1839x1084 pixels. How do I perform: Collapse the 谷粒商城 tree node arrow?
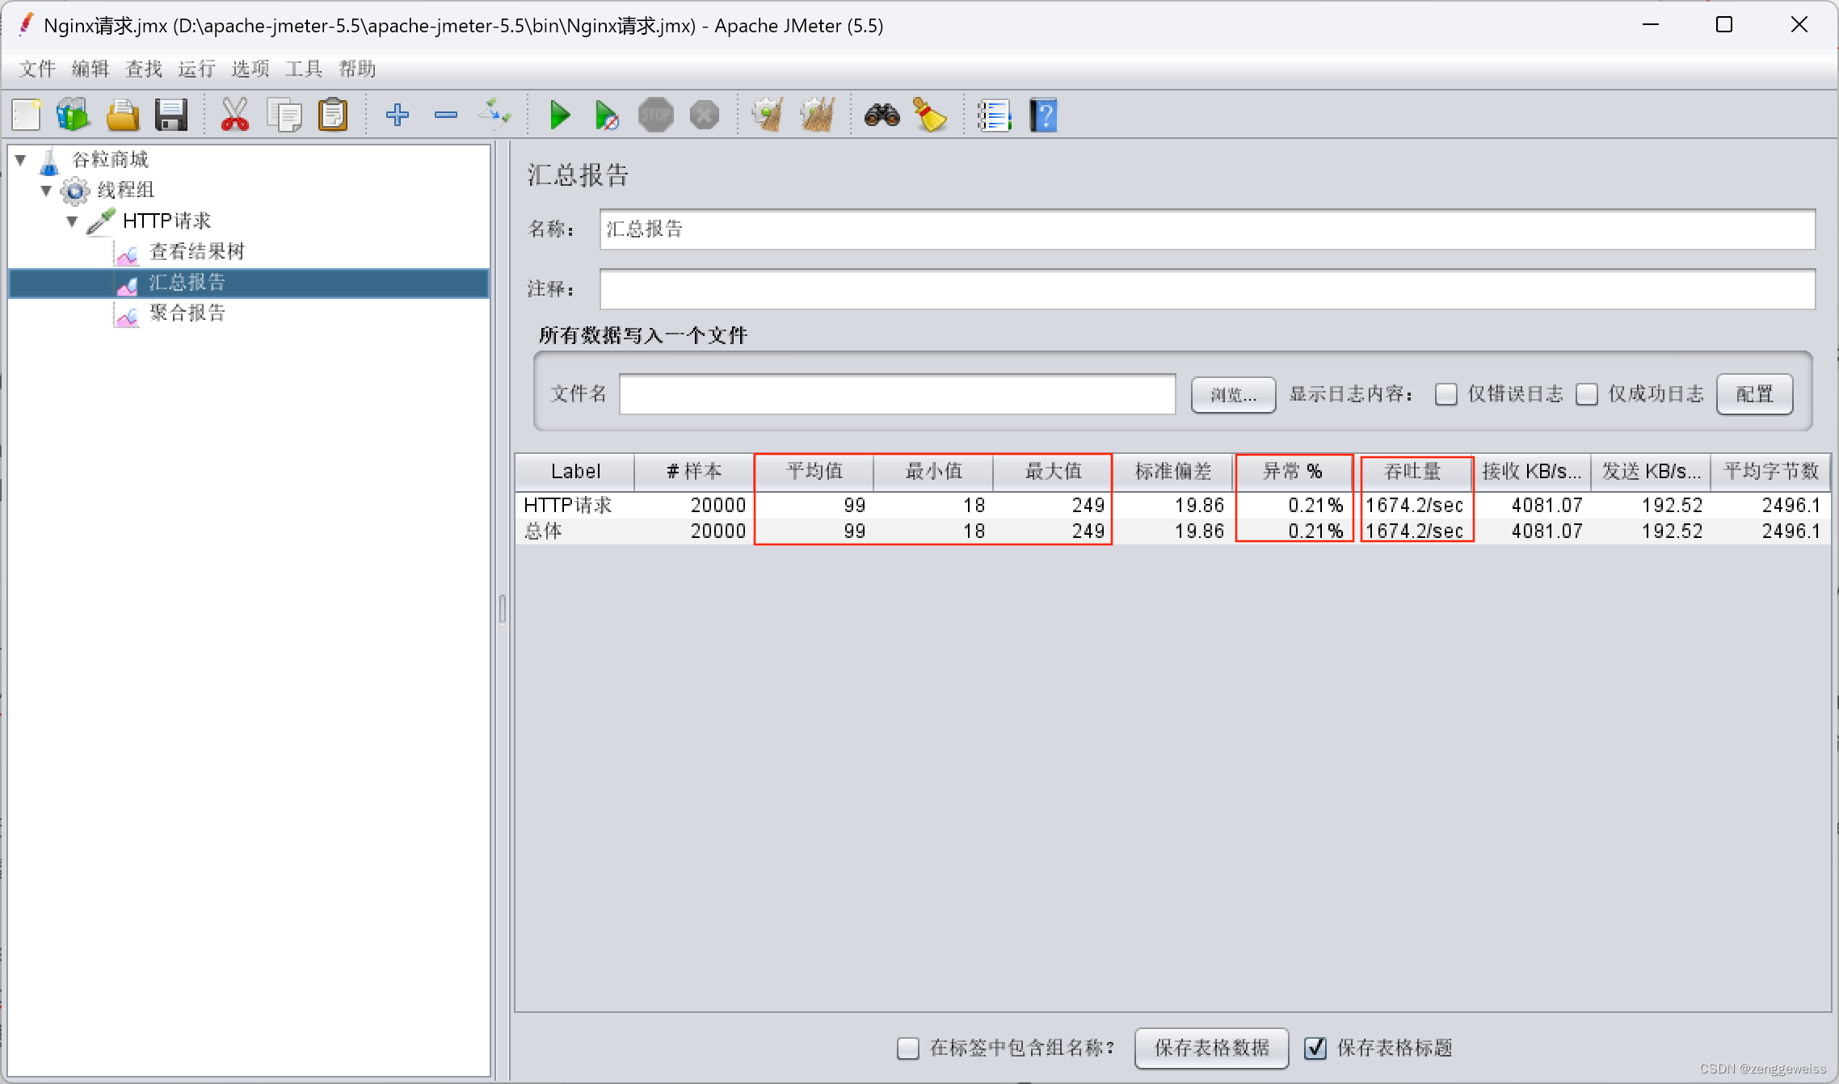[x=21, y=160]
